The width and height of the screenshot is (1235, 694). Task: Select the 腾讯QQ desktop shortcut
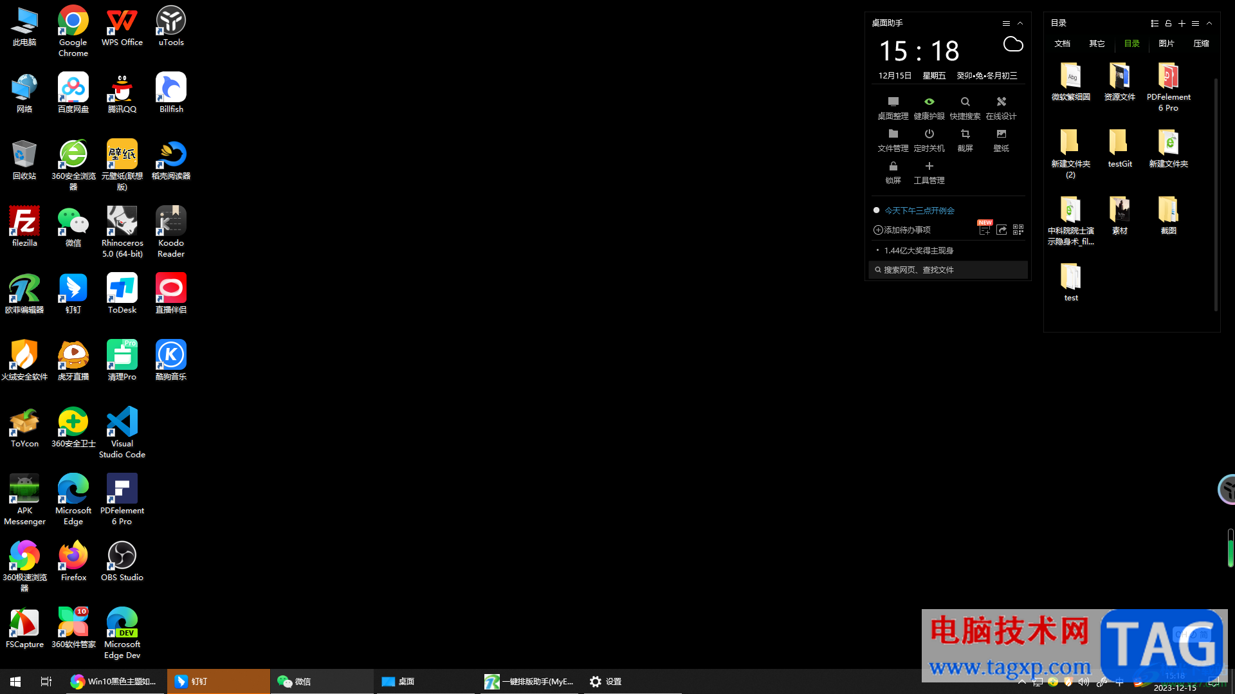122,93
